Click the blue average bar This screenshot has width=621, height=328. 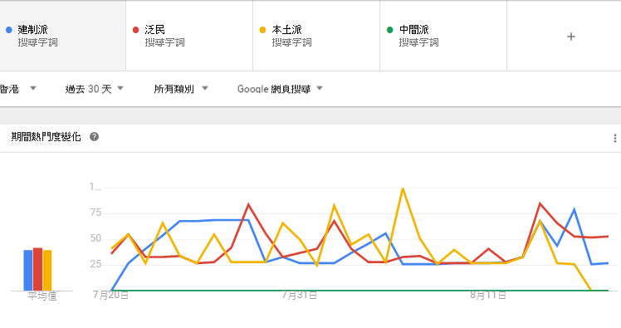(x=27, y=270)
